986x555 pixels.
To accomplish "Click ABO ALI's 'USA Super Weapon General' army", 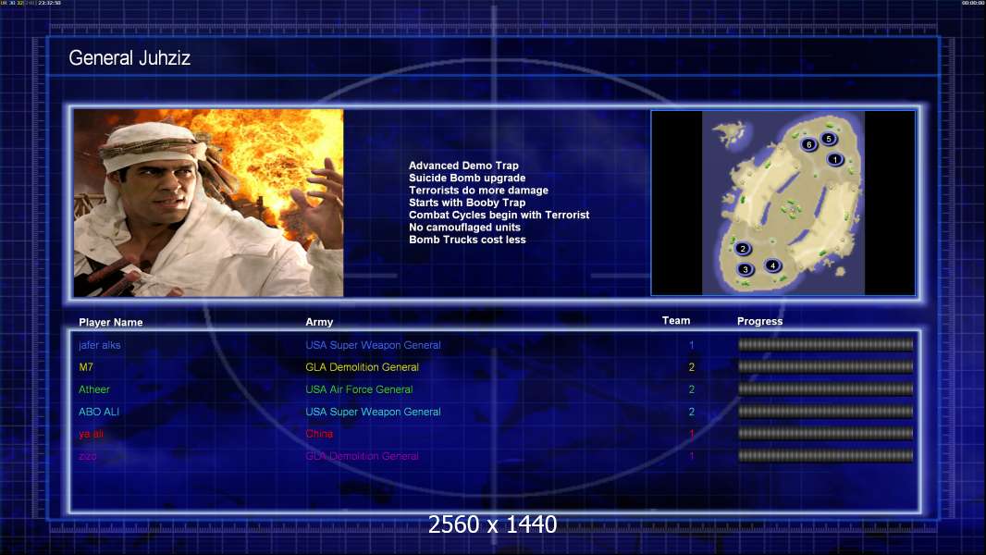I will click(x=373, y=412).
